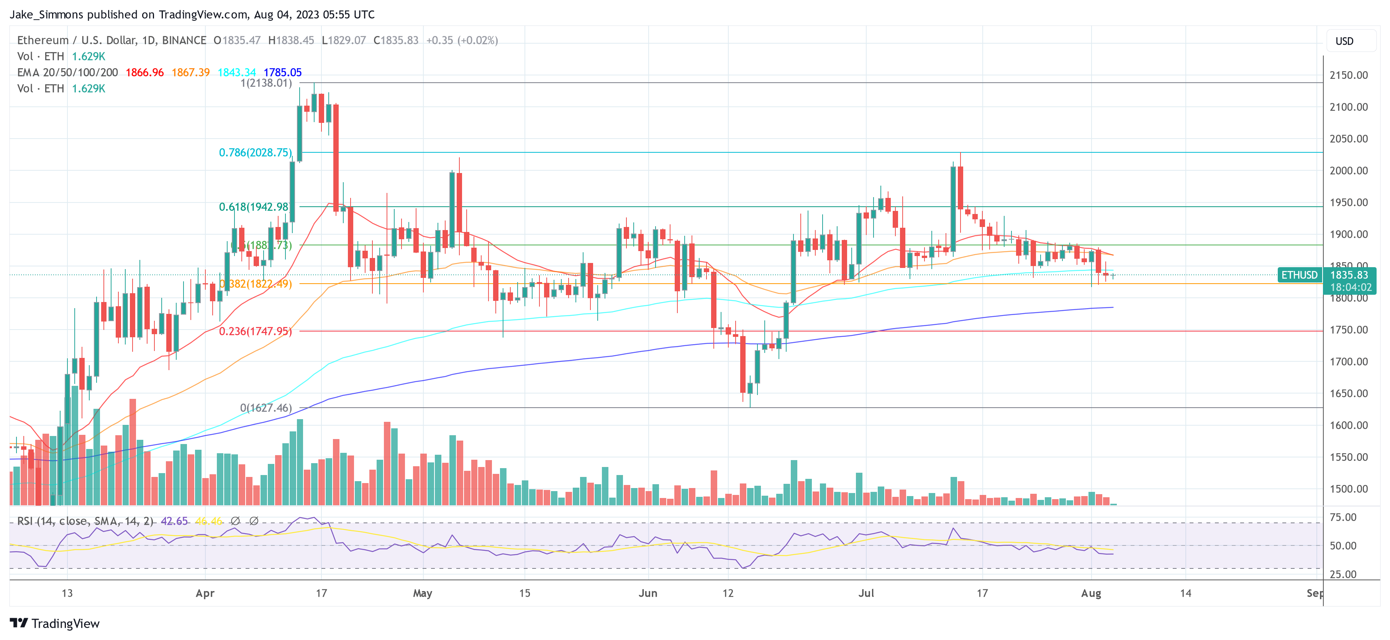The image size is (1390, 640).
Task: Click EMA 20 value 1866.96
Action: click(144, 72)
